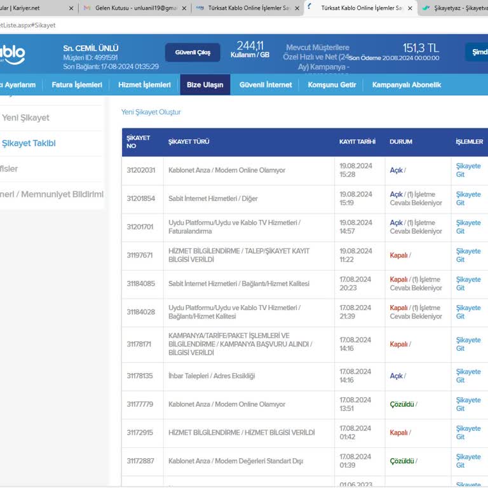Image resolution: width=488 pixels, height=488 pixels.
Task: Click the KAYIT TARİHİ column header
Action: (x=357, y=142)
